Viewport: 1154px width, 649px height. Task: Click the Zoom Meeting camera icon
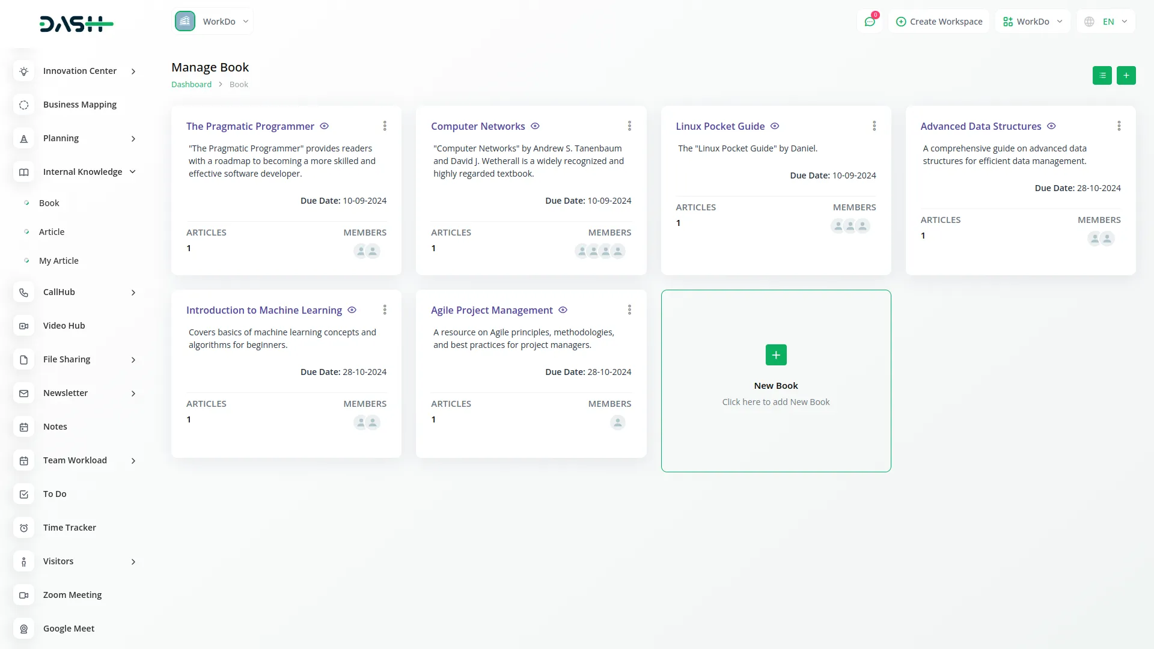tap(23, 595)
